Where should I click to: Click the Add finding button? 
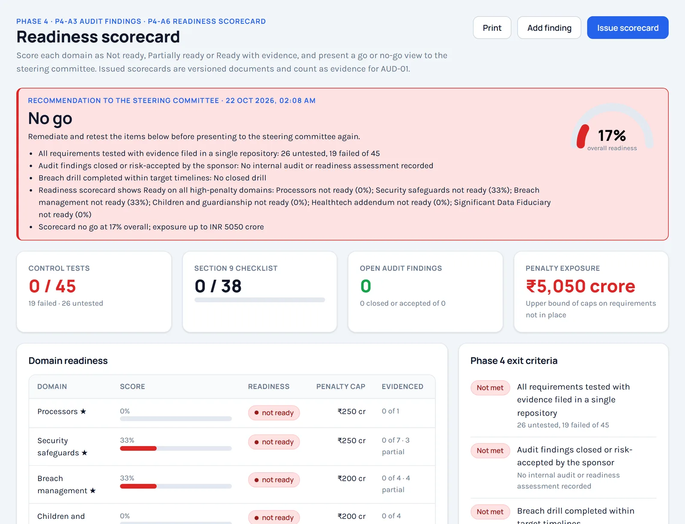click(549, 28)
